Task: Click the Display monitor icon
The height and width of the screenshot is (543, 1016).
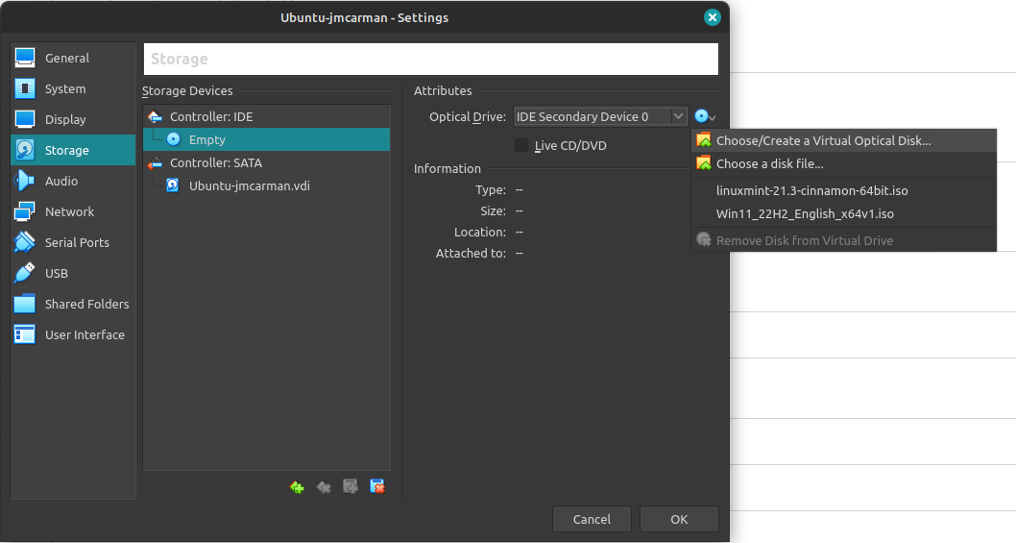Action: pos(25,119)
